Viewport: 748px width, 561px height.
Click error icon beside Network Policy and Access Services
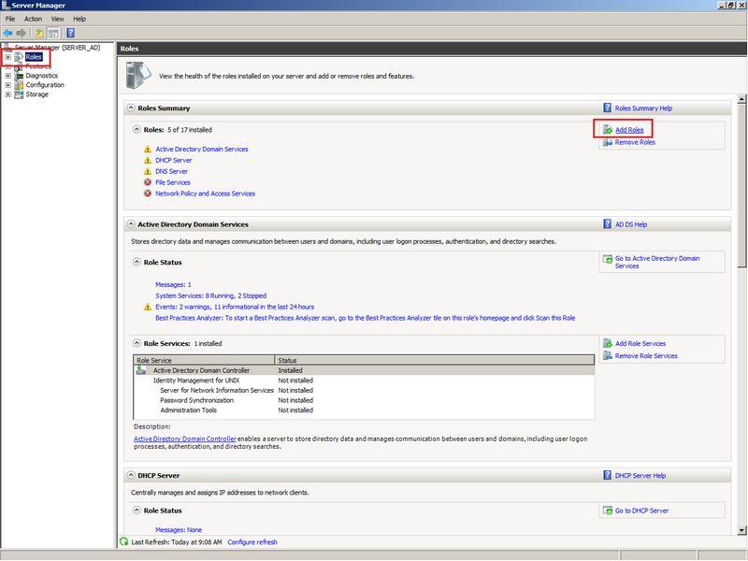(x=148, y=194)
